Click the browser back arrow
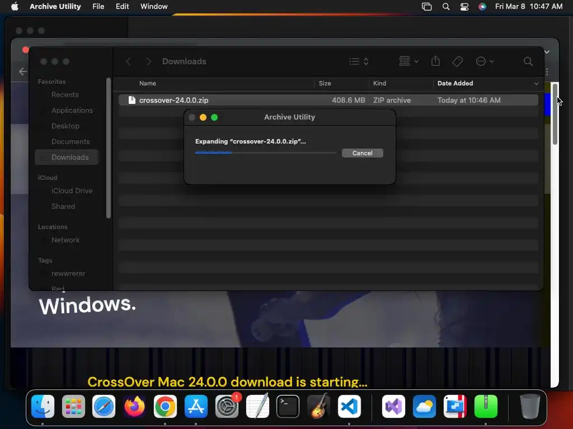The height and width of the screenshot is (429, 573). pyautogui.click(x=22, y=71)
